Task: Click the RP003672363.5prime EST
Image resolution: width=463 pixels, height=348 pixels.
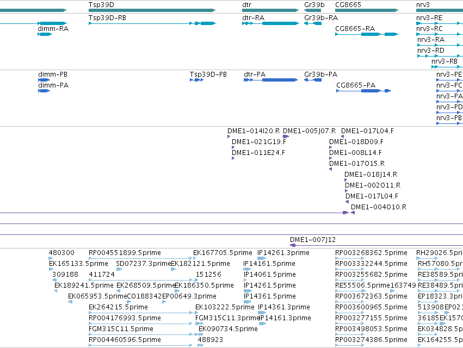Action: point(371,296)
